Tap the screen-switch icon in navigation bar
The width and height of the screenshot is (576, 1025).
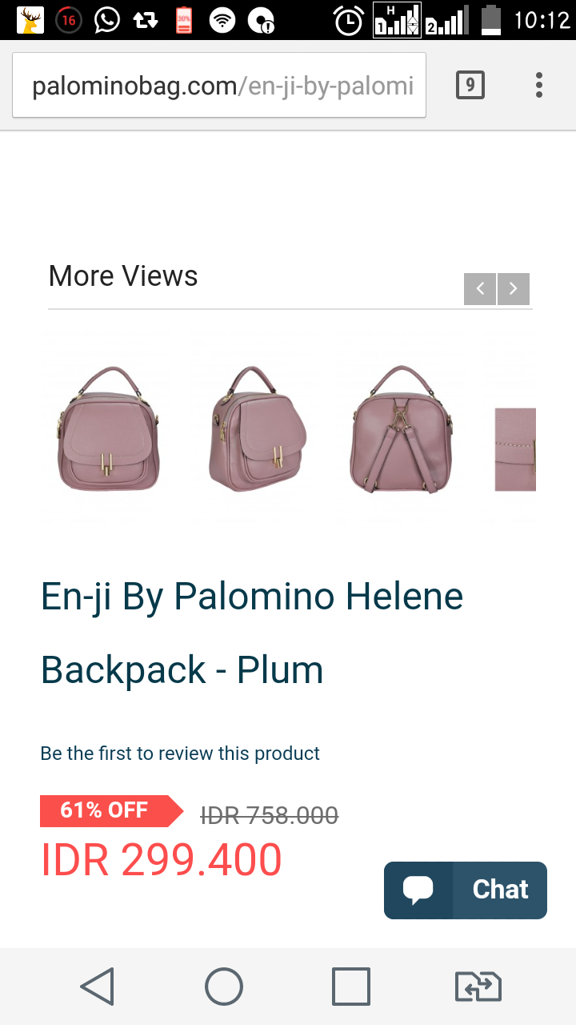coord(478,986)
